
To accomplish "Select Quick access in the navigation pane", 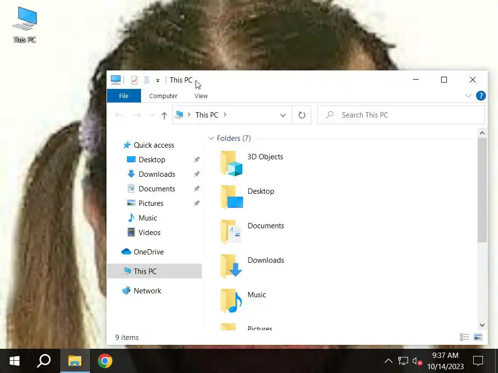I will tap(154, 145).
